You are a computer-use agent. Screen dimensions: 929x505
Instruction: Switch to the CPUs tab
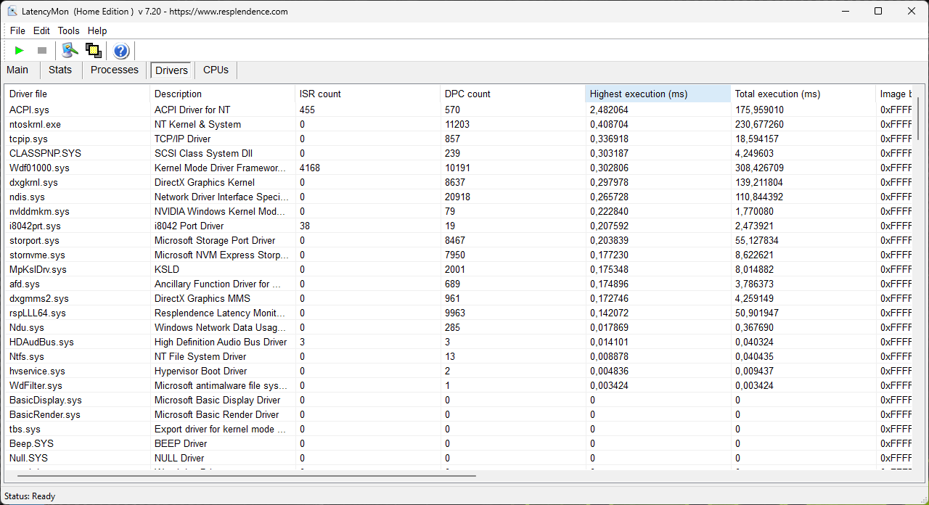pos(216,70)
